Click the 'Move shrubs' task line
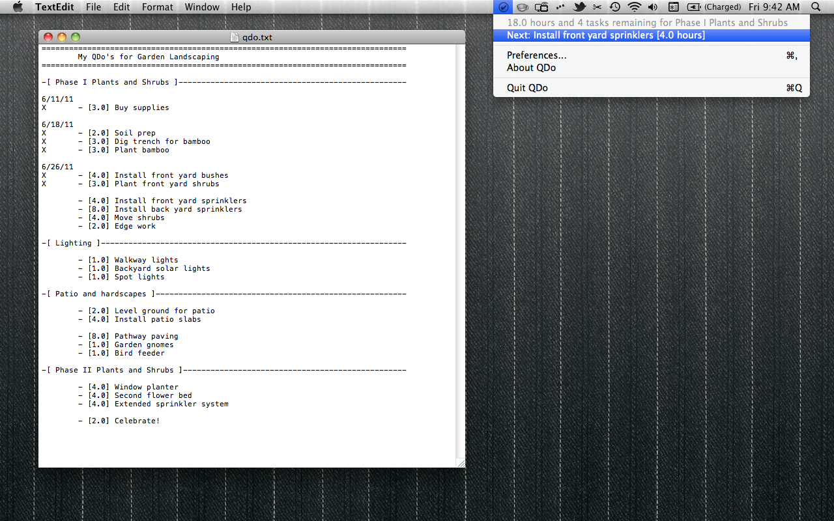This screenshot has width=834, height=521. (x=121, y=218)
